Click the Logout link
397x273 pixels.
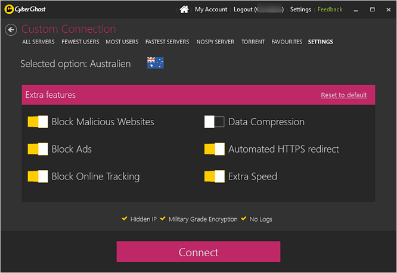[x=259, y=10]
